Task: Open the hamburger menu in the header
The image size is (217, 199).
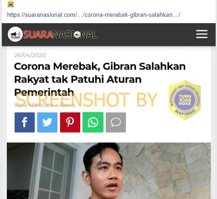Action: point(201,34)
